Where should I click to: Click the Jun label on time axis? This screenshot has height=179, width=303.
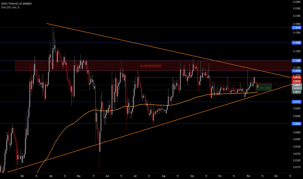pos(107,176)
